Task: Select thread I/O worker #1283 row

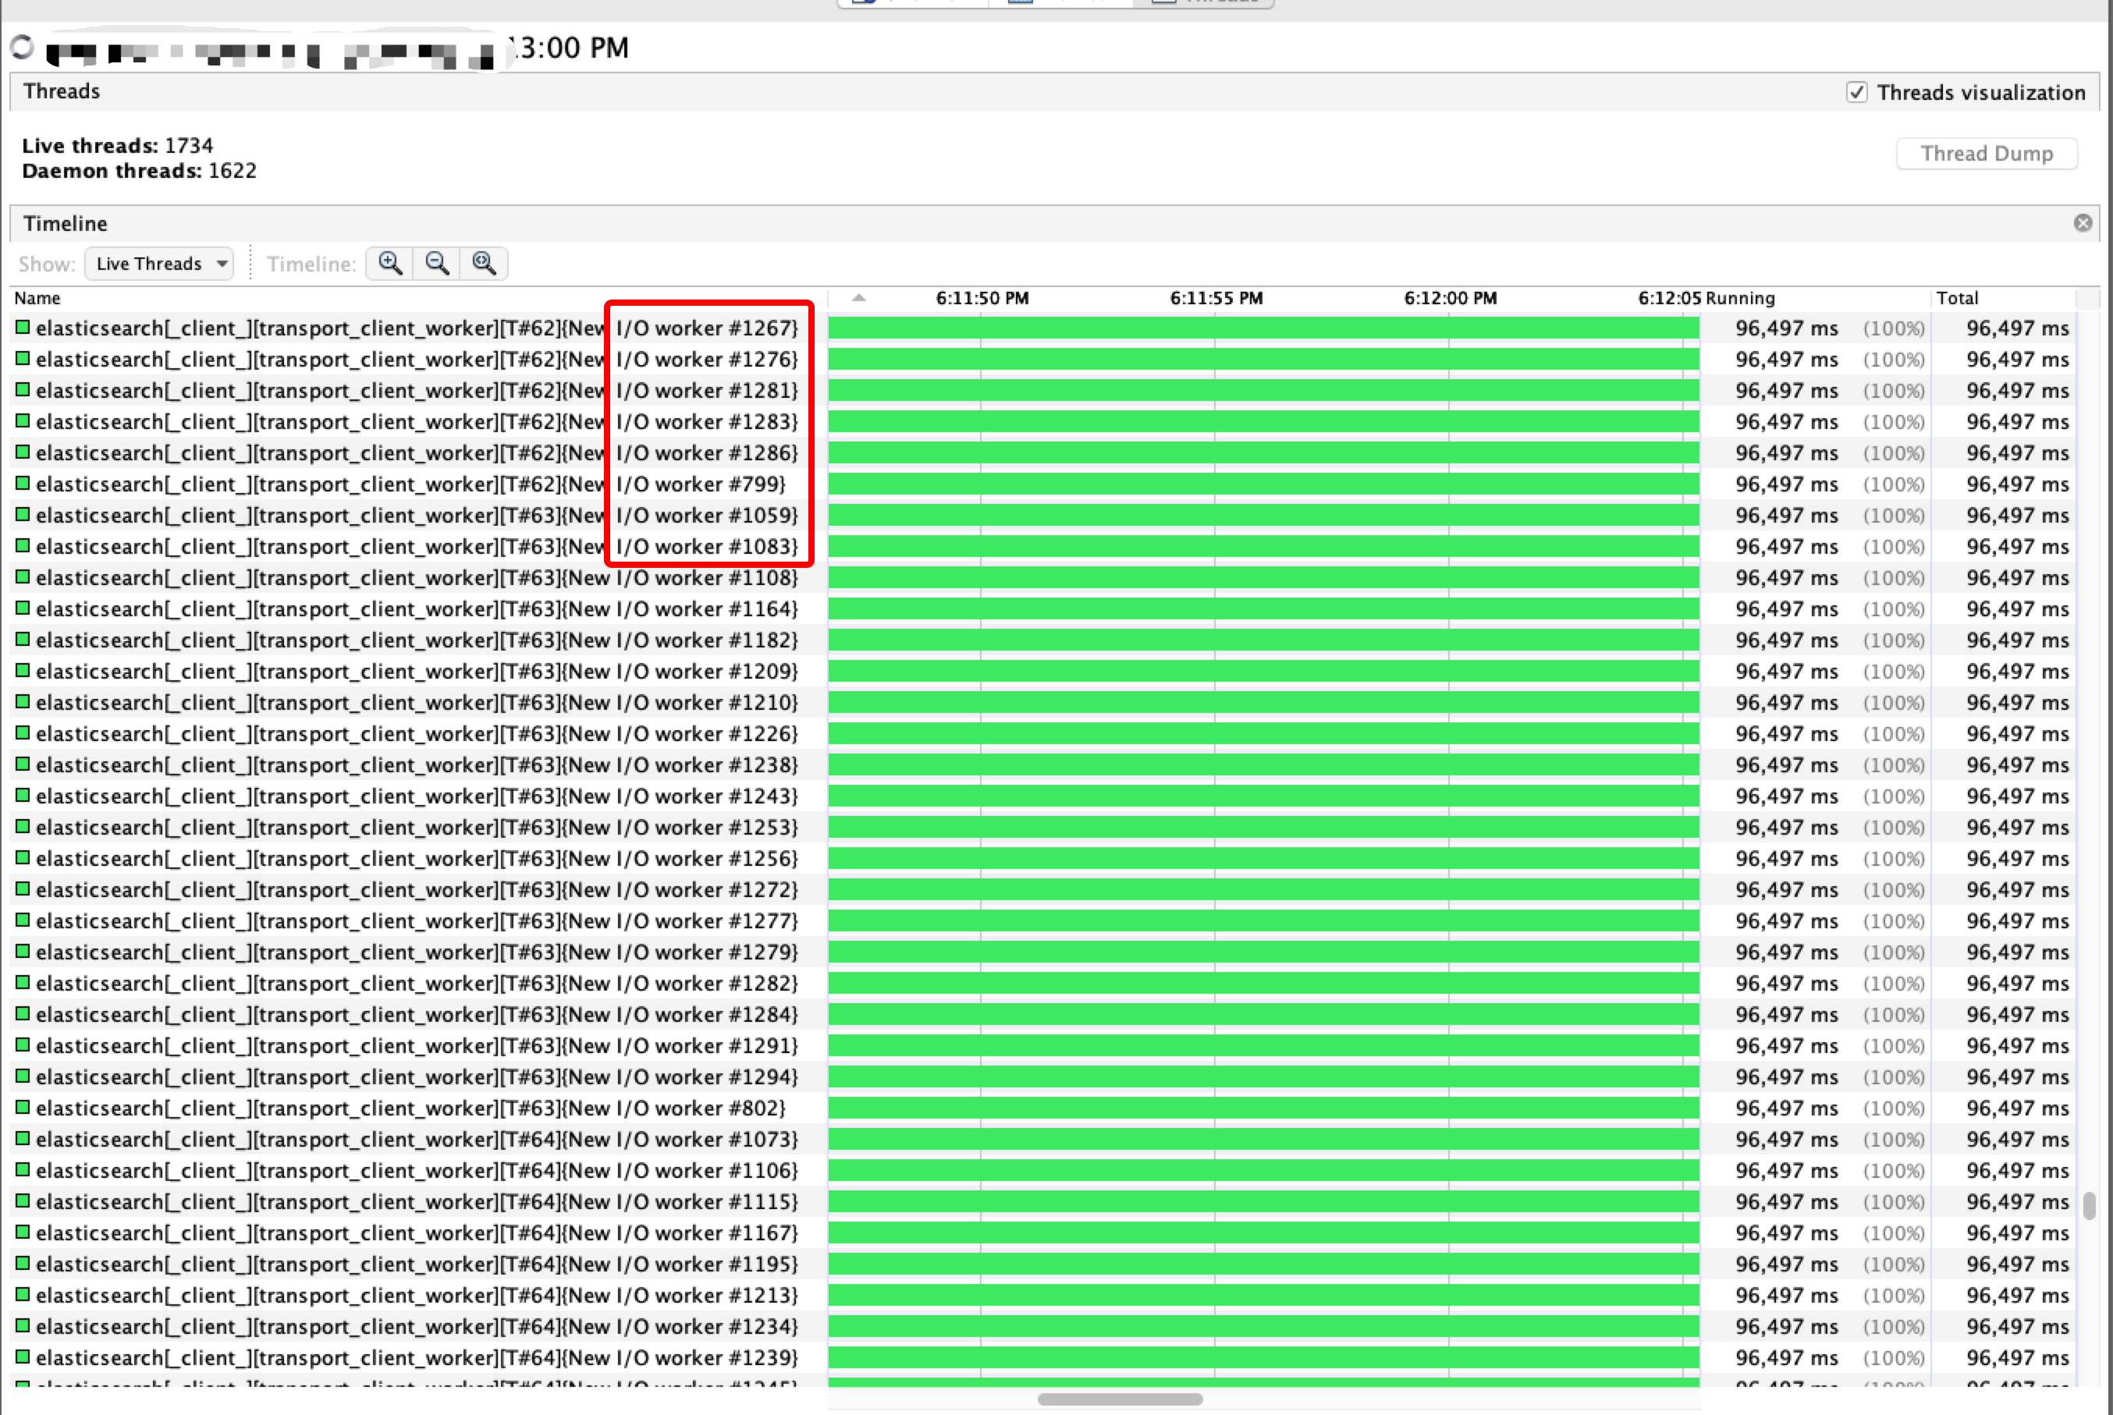Action: tap(1043, 421)
